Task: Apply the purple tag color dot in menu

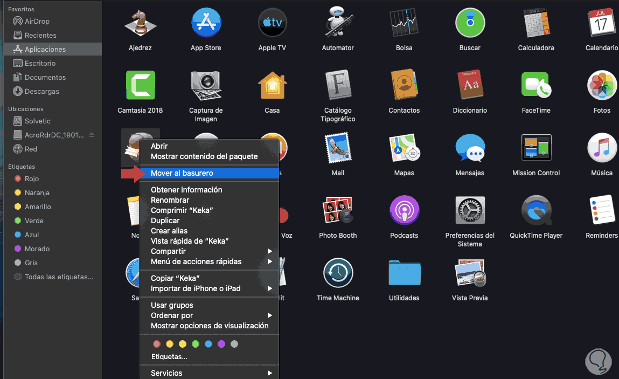Action: coord(221,344)
